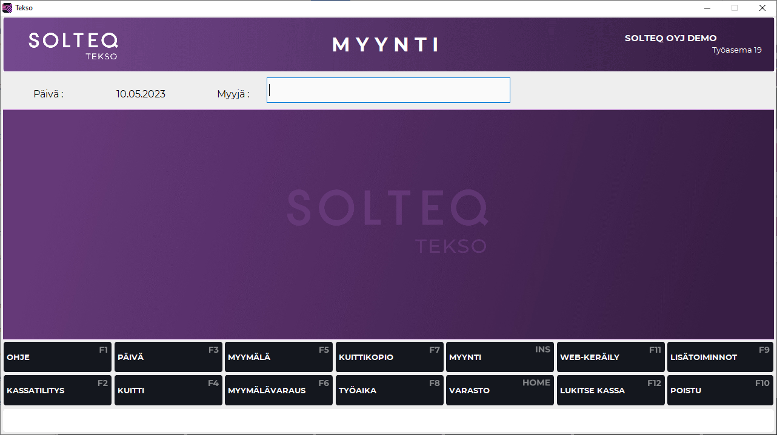Click the date value 10.05.2023
This screenshot has width=777, height=435.
click(x=141, y=94)
